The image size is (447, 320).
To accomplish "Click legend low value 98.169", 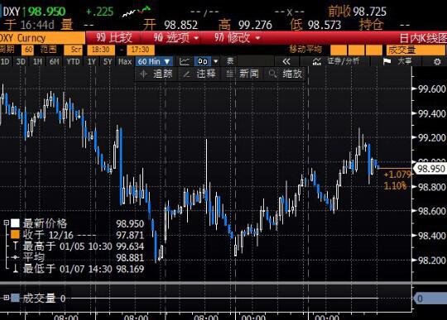I will click(130, 269).
